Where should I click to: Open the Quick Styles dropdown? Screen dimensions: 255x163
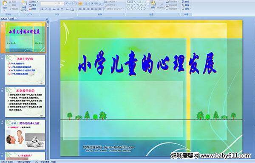pyautogui.click(x=161, y=5)
